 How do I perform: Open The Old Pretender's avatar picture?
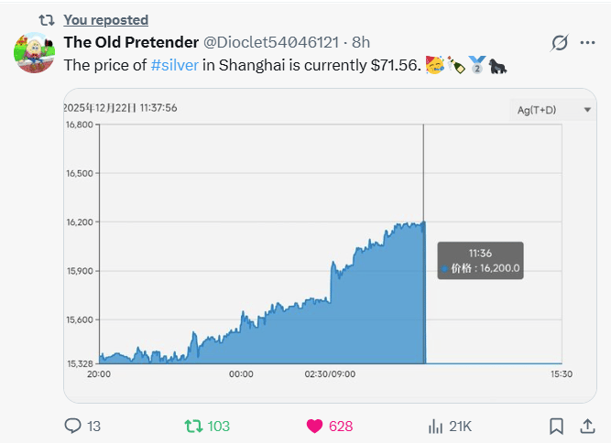tap(34, 52)
